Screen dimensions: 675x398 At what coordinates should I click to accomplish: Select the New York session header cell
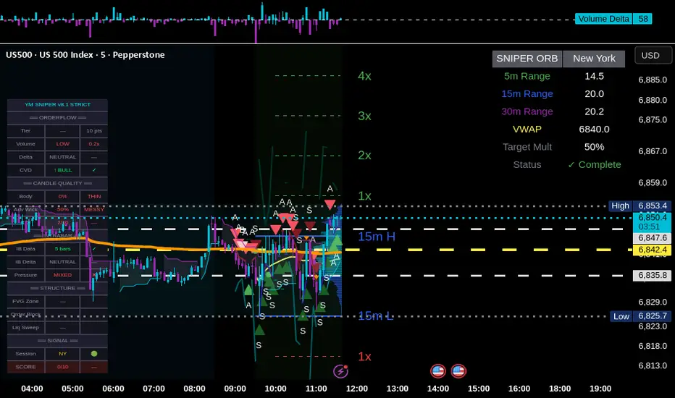point(594,59)
